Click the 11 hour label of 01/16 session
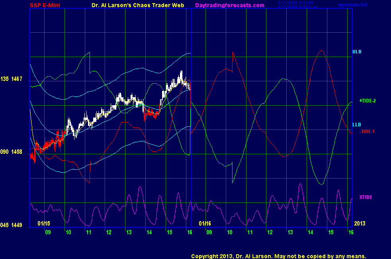Viewport: 391px width, 259px height. (x=250, y=232)
